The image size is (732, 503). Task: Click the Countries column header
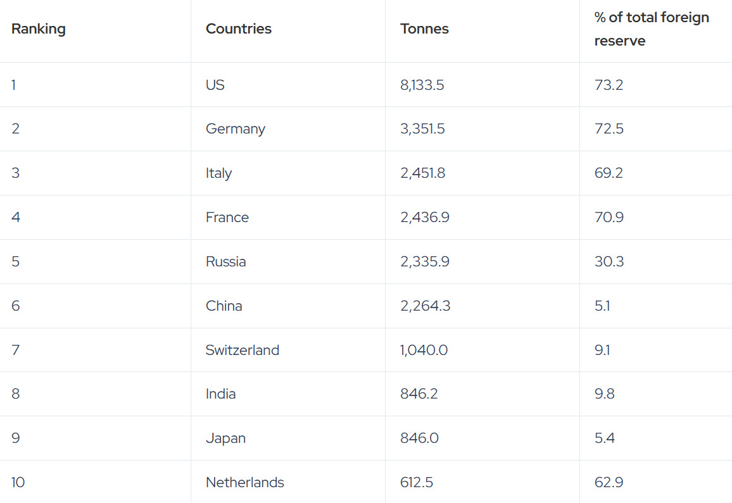(x=239, y=29)
